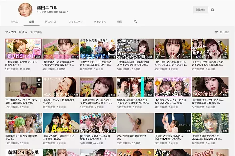Click 115万 回視聴・5 か月前 text
235x156 pixels.
point(129,107)
